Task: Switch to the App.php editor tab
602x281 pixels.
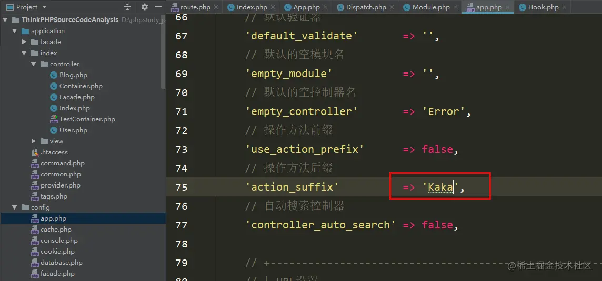Action: click(x=306, y=7)
